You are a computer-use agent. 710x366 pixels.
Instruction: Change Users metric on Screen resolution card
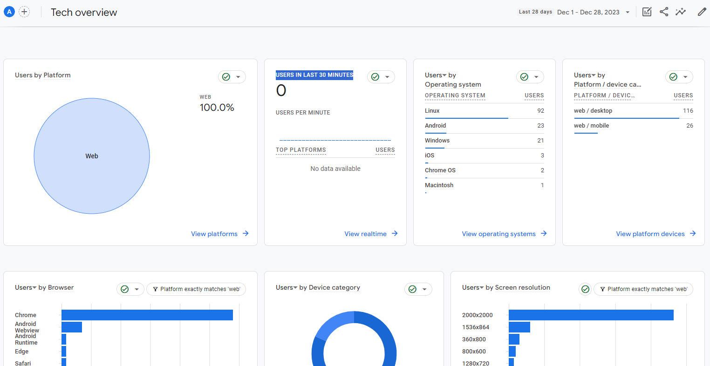tap(473, 287)
